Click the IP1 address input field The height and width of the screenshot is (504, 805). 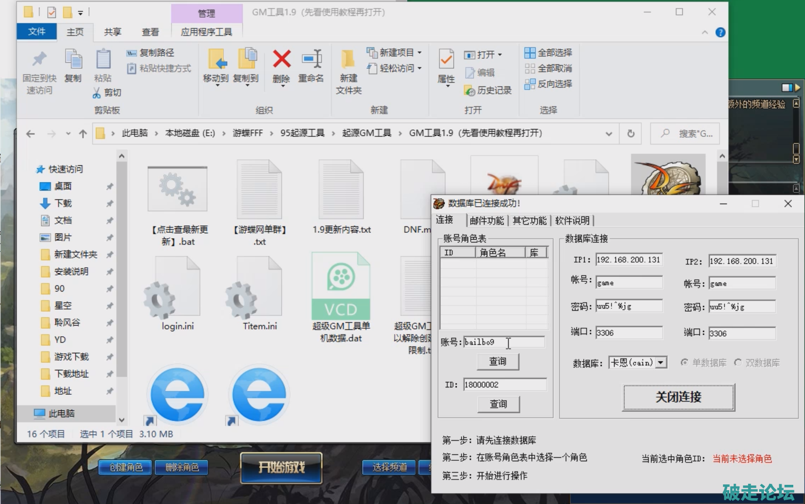tap(629, 260)
